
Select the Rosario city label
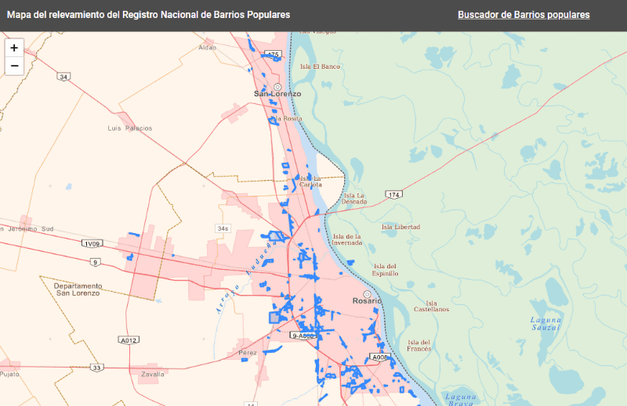click(366, 301)
